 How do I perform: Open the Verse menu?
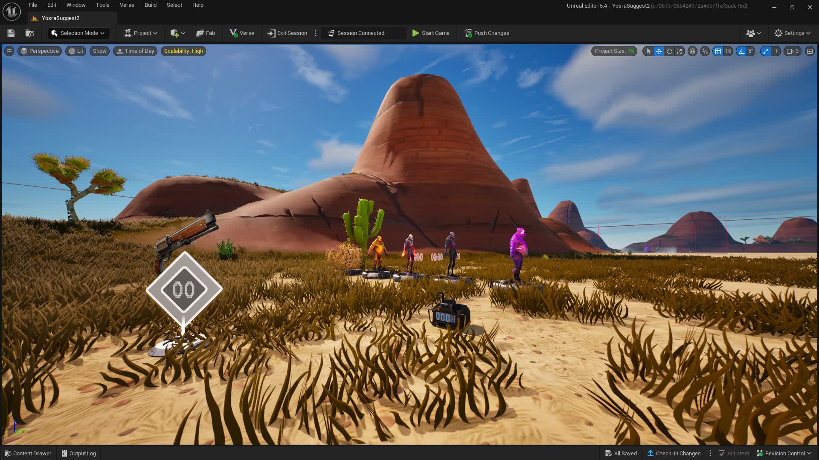(x=127, y=5)
